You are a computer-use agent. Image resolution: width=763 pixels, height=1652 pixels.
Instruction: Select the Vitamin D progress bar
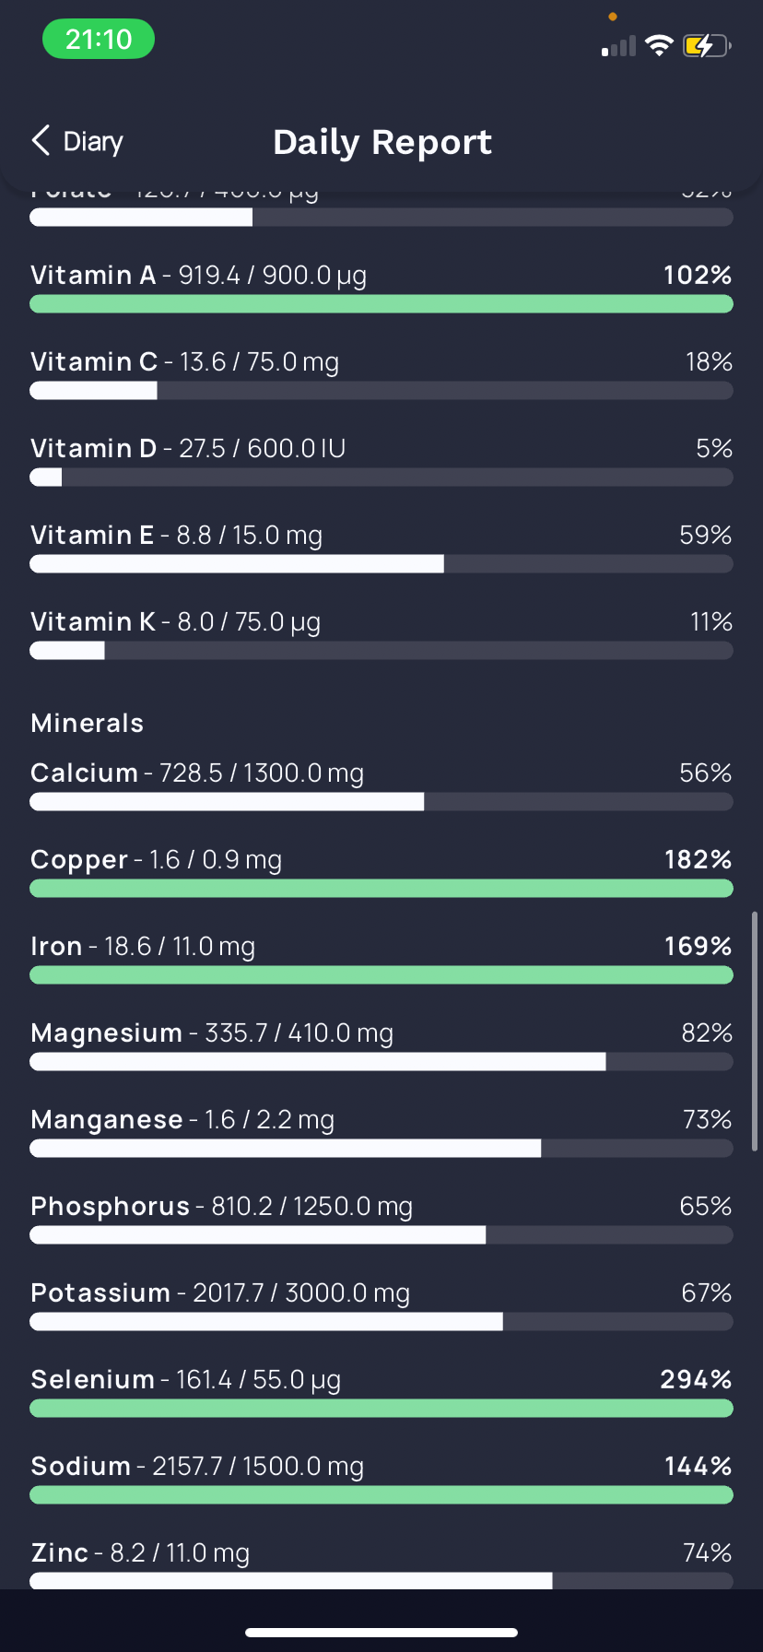coord(381,478)
